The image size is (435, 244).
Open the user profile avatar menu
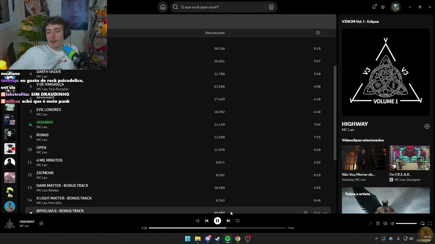point(395,7)
